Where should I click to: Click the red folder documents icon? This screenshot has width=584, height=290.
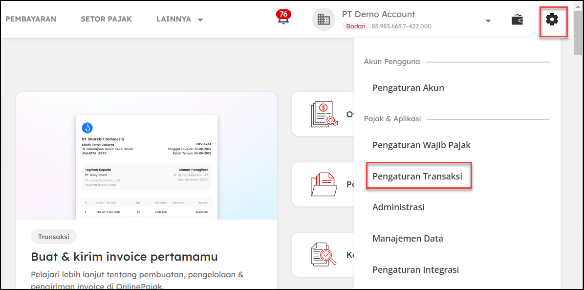pyautogui.click(x=324, y=184)
